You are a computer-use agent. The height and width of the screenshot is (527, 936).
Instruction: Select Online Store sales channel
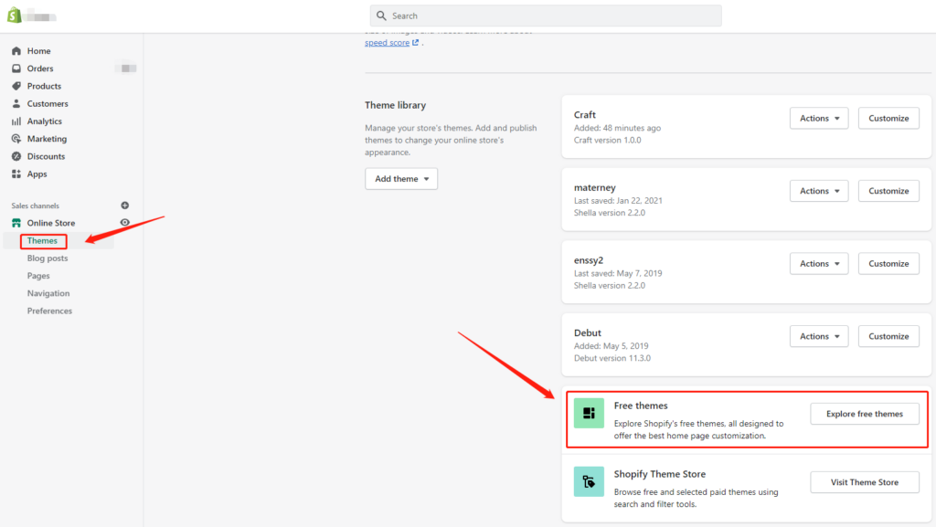coord(51,223)
